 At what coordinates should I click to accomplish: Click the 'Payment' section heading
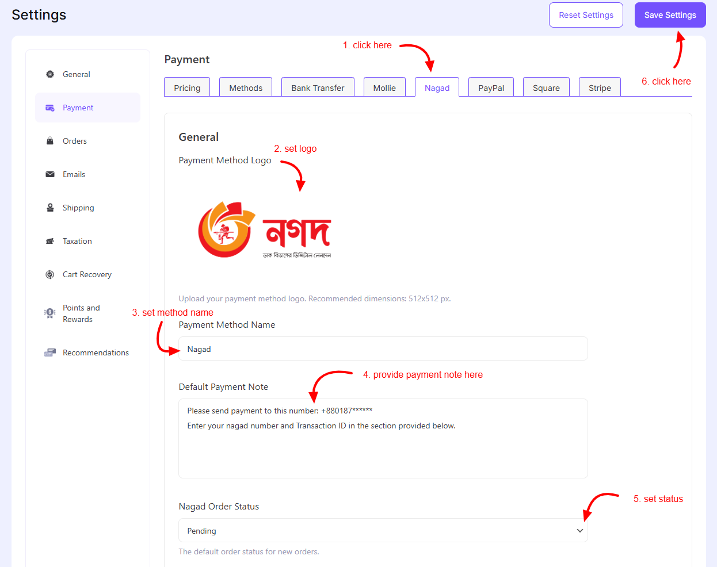coord(187,59)
